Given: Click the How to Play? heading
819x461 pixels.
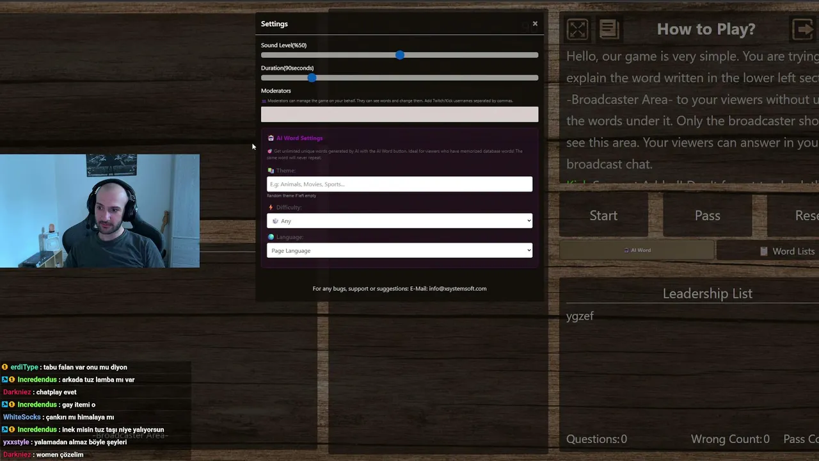Looking at the screenshot, I should (706, 29).
